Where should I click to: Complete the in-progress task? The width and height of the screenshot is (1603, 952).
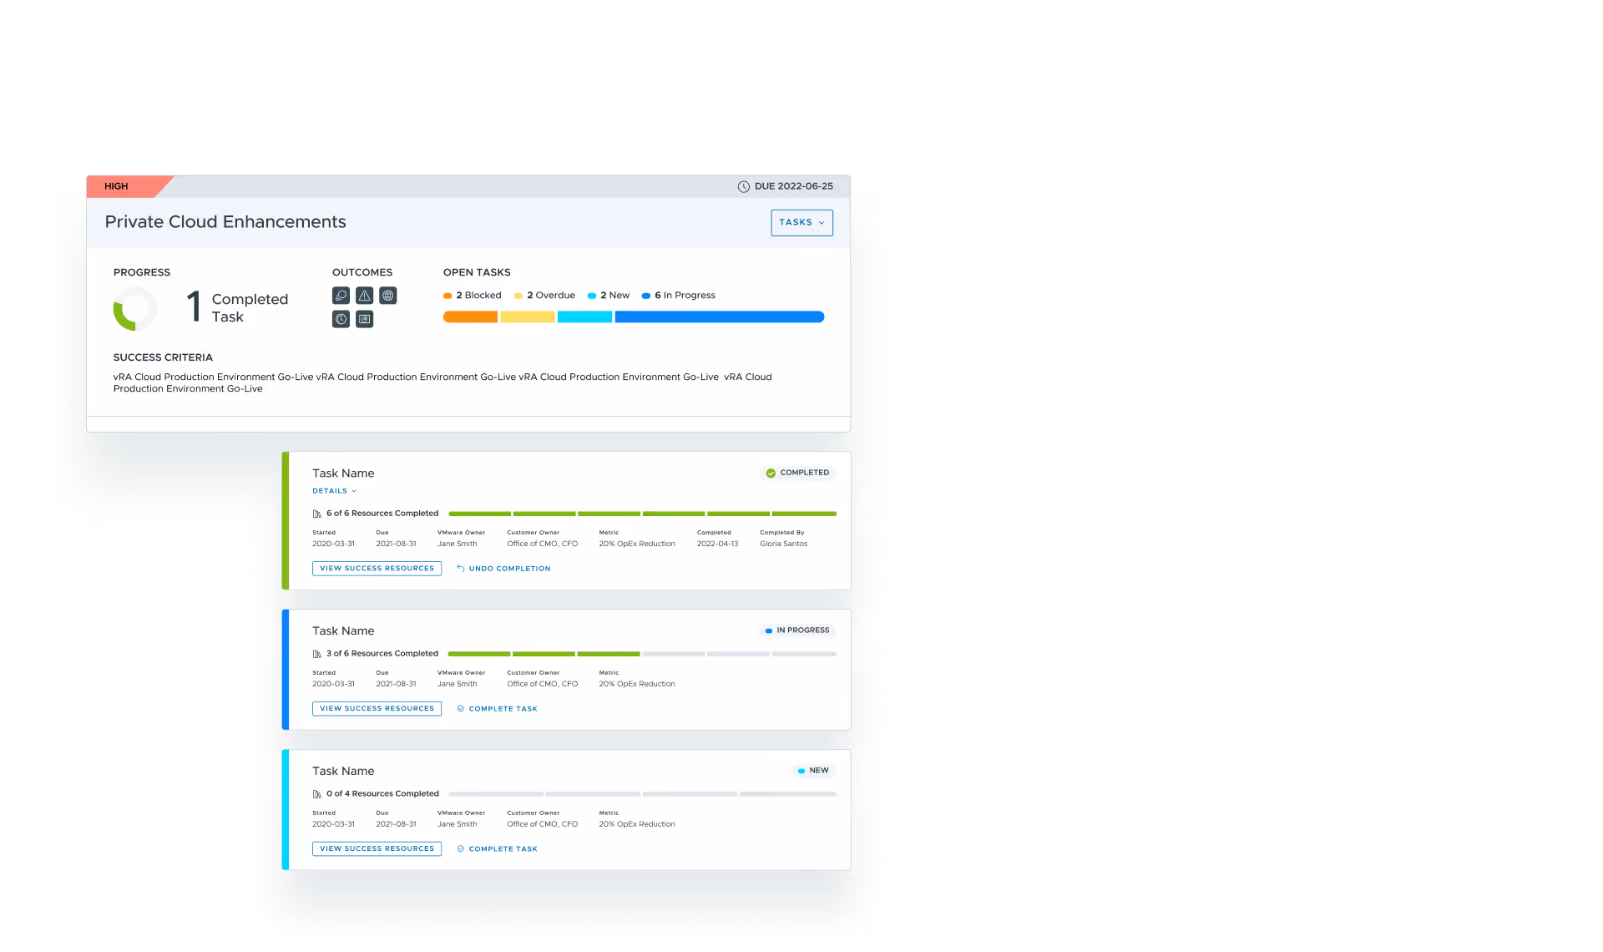coord(503,709)
